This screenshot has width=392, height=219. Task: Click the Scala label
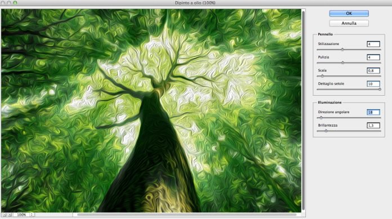tap(322, 70)
